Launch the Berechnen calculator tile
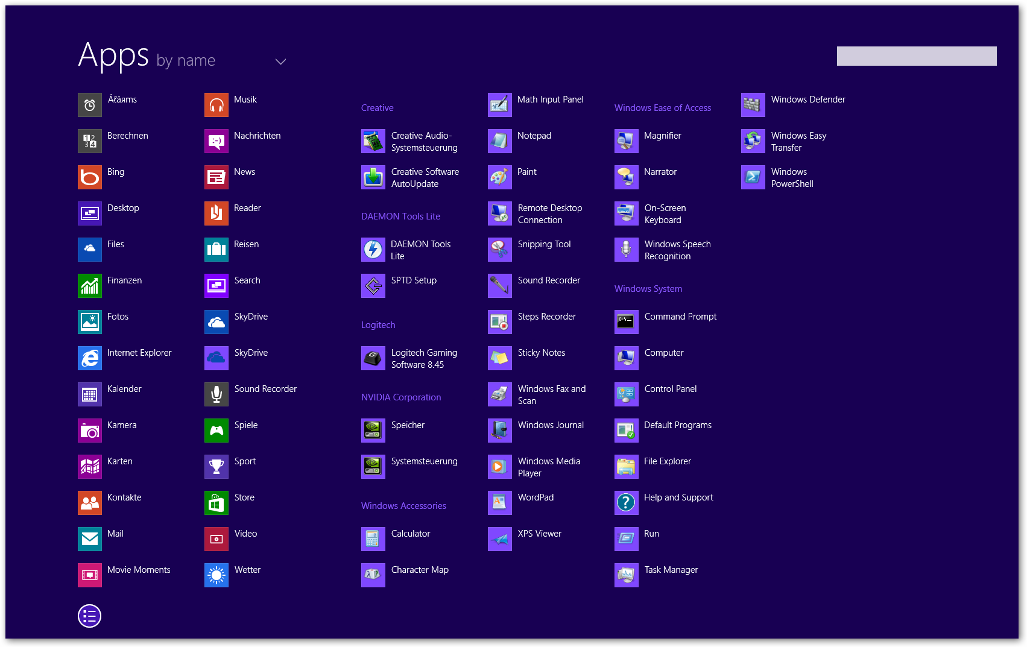 click(x=90, y=141)
